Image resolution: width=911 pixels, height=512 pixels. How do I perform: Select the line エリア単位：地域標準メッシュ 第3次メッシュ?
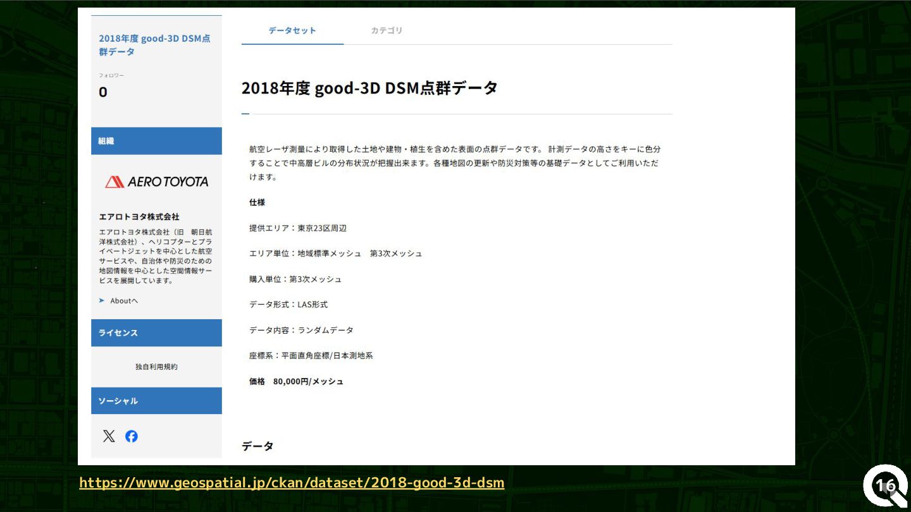click(x=335, y=253)
